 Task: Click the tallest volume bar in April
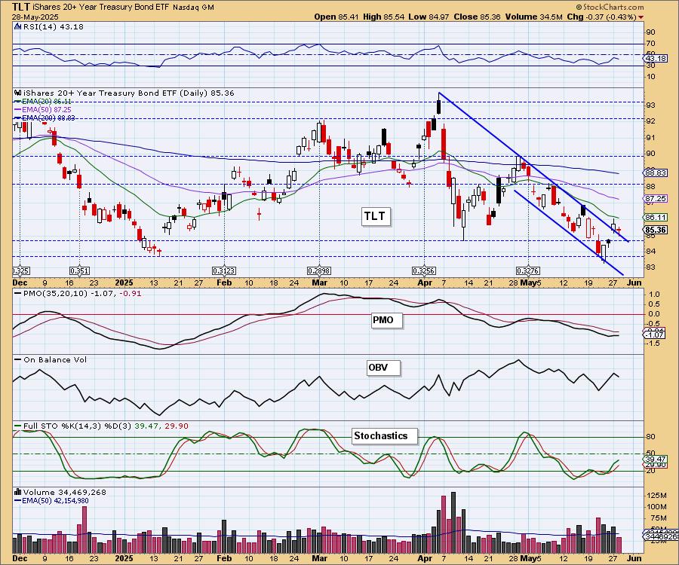point(453,523)
